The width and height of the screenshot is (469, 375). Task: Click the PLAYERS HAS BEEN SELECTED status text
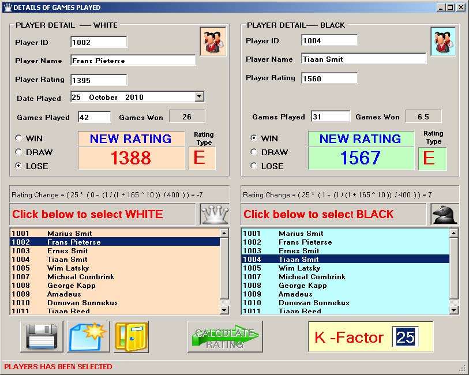(58, 366)
